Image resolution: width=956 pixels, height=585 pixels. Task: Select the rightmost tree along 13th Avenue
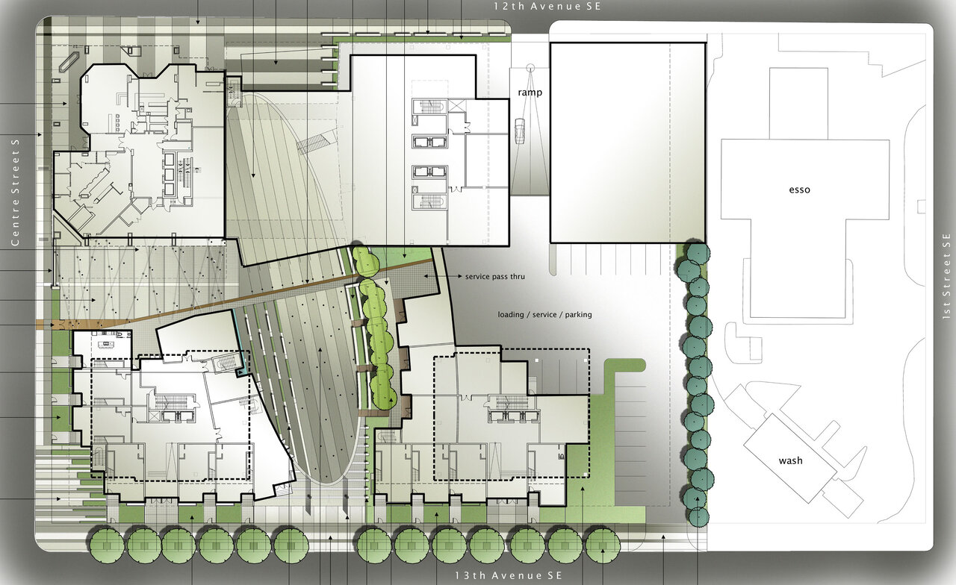(x=602, y=545)
